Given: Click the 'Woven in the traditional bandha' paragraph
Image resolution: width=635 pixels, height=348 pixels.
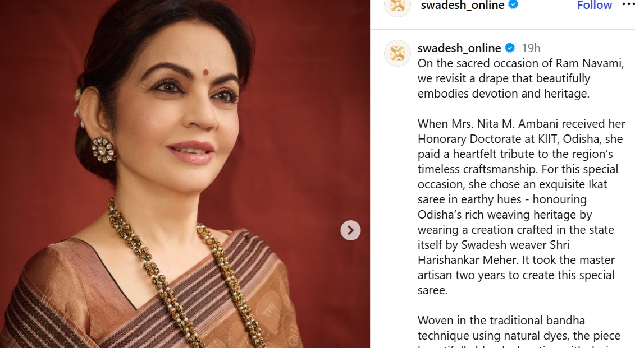Looking at the screenshot, I should click(x=501, y=321).
